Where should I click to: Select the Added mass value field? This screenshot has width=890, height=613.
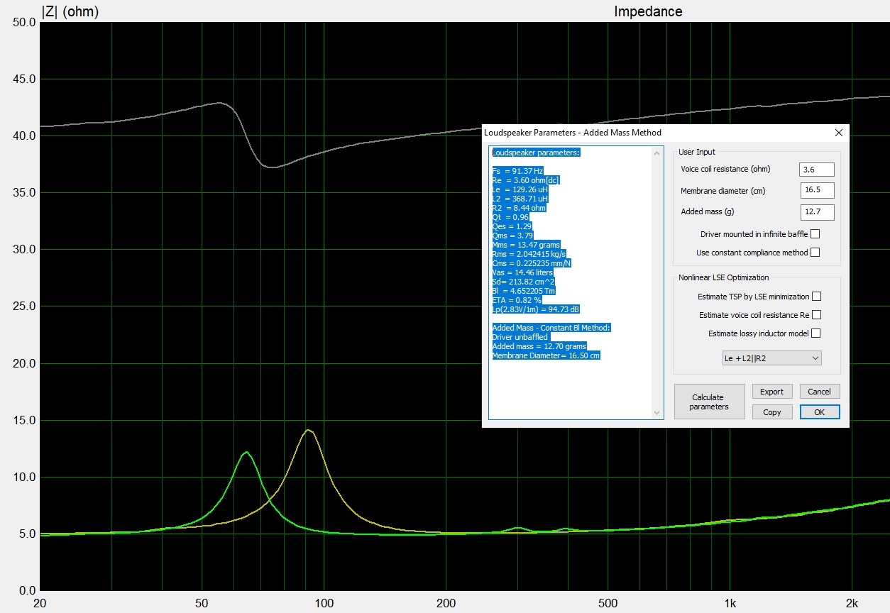816,212
